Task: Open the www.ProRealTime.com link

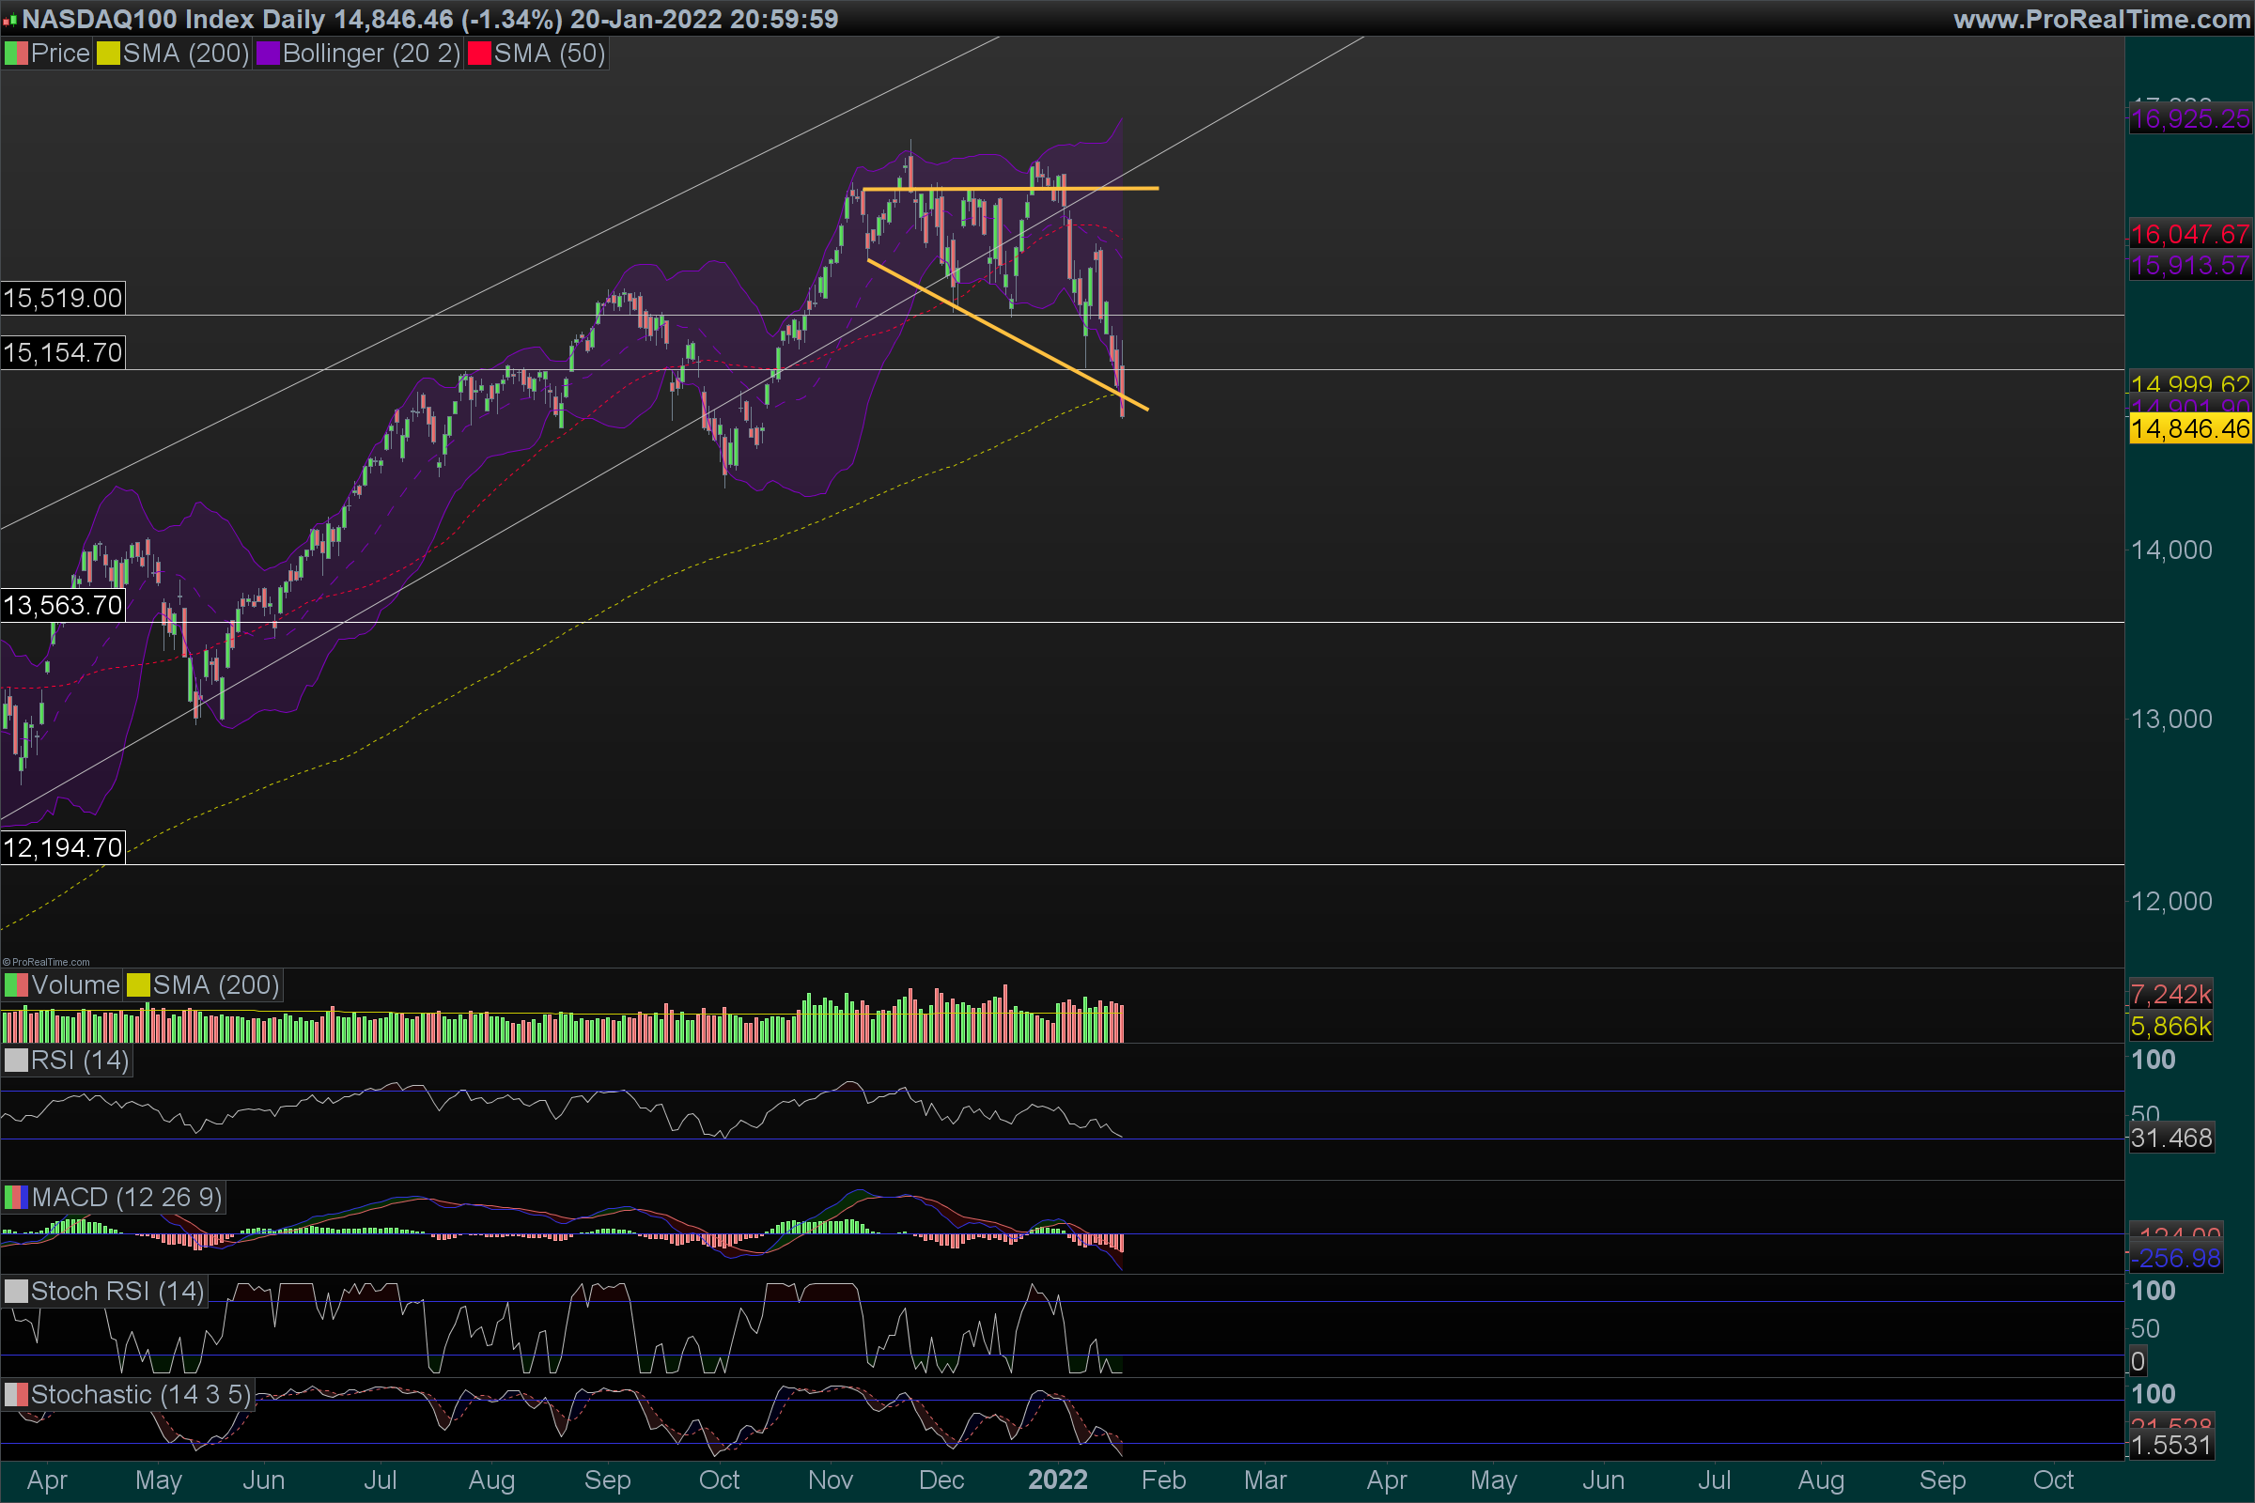Action: coord(2101,19)
